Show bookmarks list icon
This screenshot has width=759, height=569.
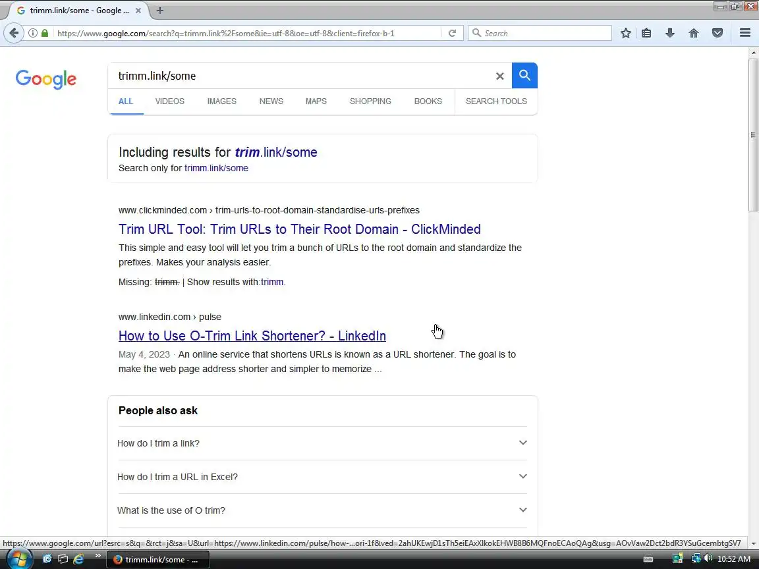646,33
